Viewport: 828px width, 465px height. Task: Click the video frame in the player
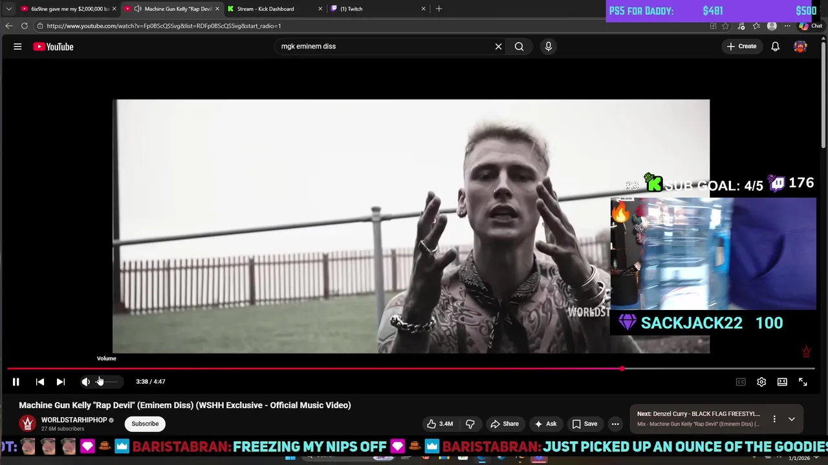(411, 226)
